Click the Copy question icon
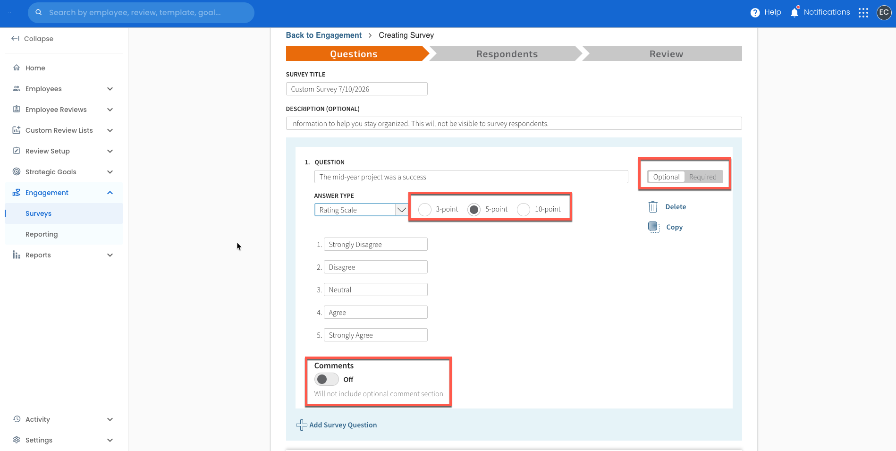Viewport: 896px width, 451px height. point(654,227)
